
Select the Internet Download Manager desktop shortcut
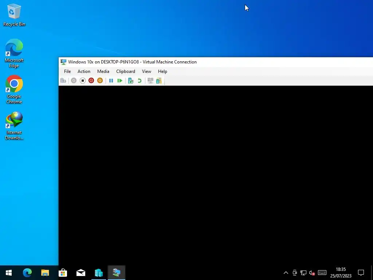pyautogui.click(x=14, y=126)
